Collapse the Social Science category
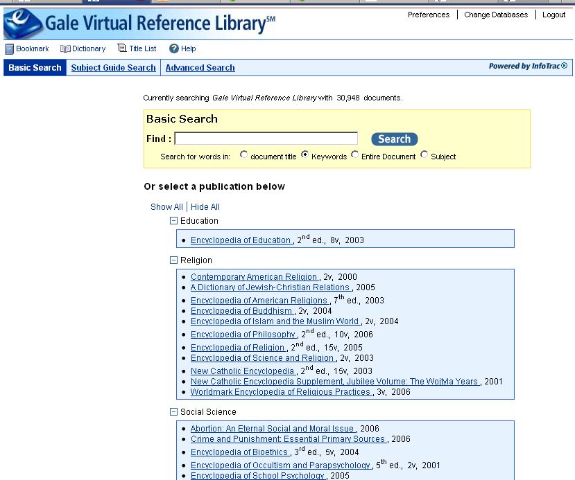Image resolution: width=575 pixels, height=480 pixels. 174,412
